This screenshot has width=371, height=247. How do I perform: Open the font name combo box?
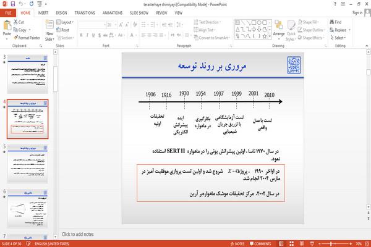coord(92,25)
